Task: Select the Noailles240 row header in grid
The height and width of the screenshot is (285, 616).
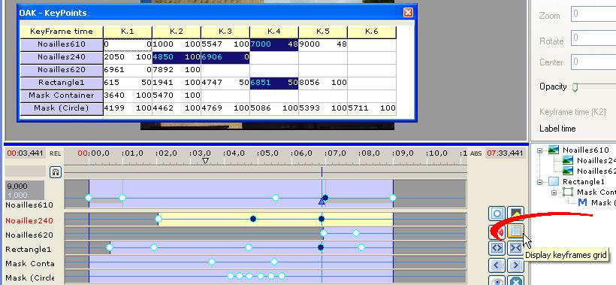Action: point(62,57)
